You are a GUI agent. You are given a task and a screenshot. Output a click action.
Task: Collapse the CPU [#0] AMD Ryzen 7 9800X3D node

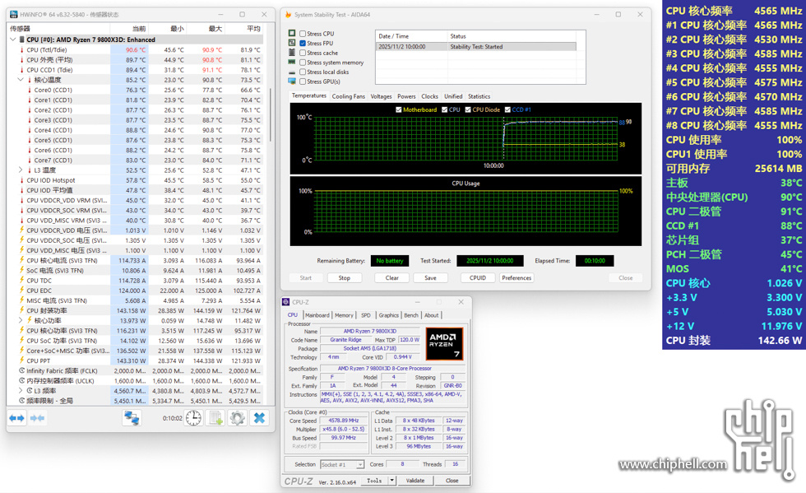pyautogui.click(x=12, y=40)
